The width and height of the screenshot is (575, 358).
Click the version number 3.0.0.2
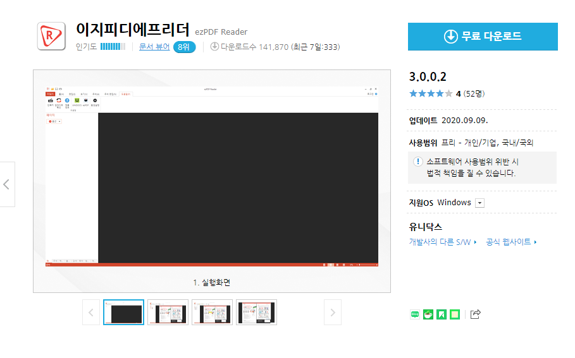coord(428,77)
